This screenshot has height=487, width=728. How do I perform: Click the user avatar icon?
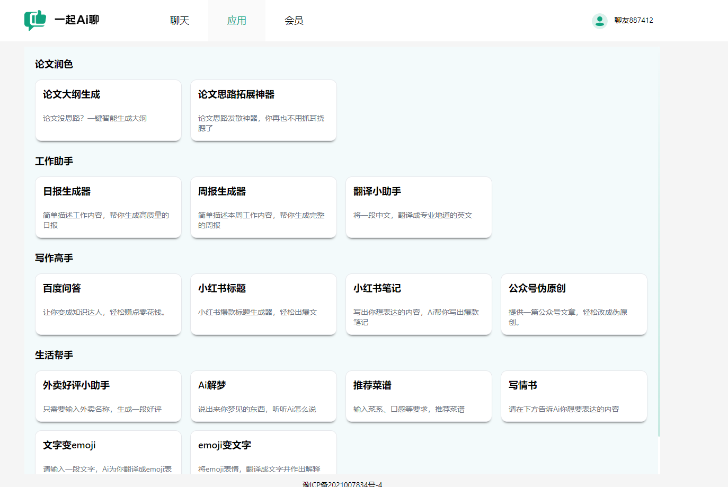click(x=599, y=21)
